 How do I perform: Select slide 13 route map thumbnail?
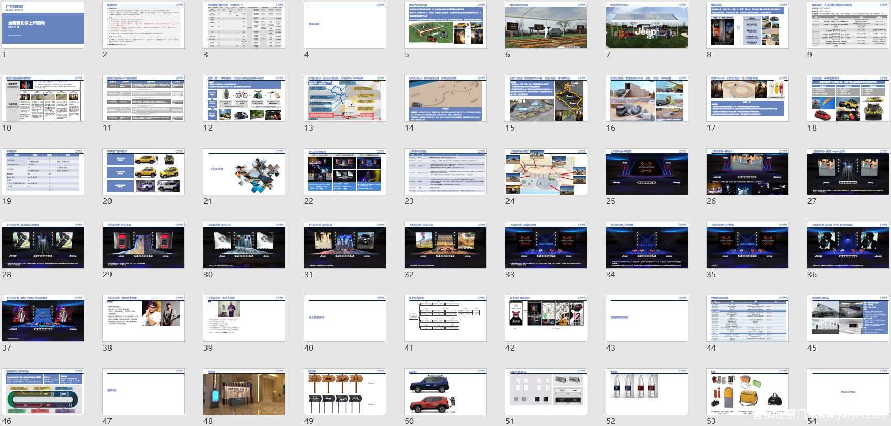(x=345, y=98)
